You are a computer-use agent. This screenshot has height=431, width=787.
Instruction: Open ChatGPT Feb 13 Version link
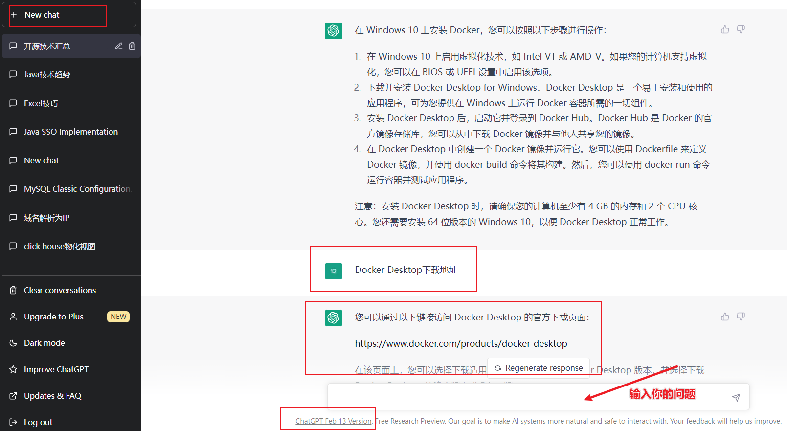[x=334, y=421]
